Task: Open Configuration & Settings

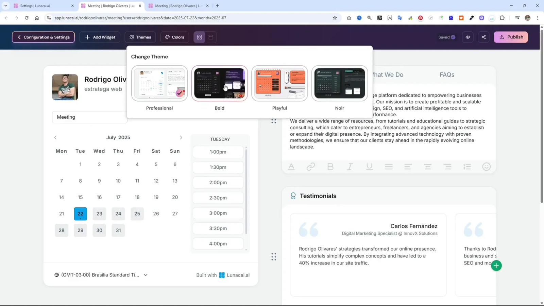Action: click(43, 37)
